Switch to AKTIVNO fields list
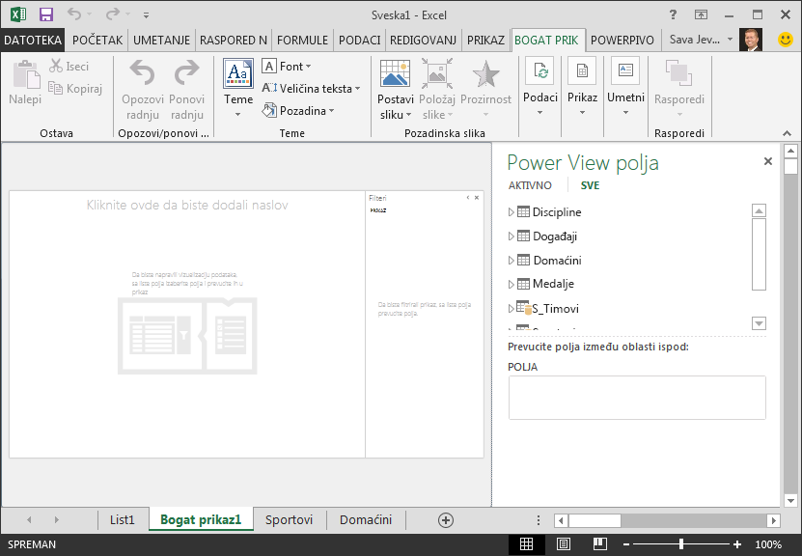 [x=530, y=185]
